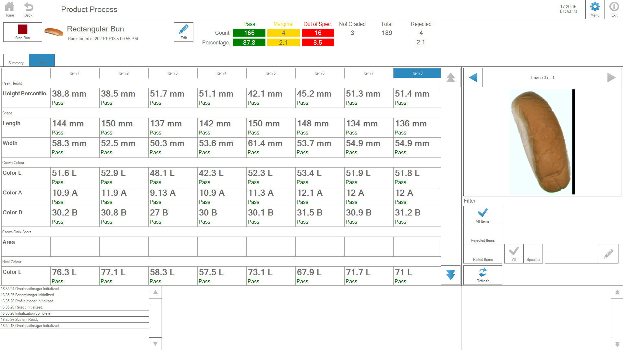
Task: Show the next bun image
Action: click(x=611, y=77)
